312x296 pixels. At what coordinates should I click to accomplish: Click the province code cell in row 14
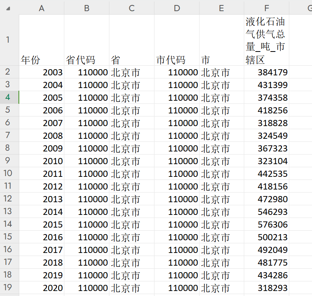[87, 224]
